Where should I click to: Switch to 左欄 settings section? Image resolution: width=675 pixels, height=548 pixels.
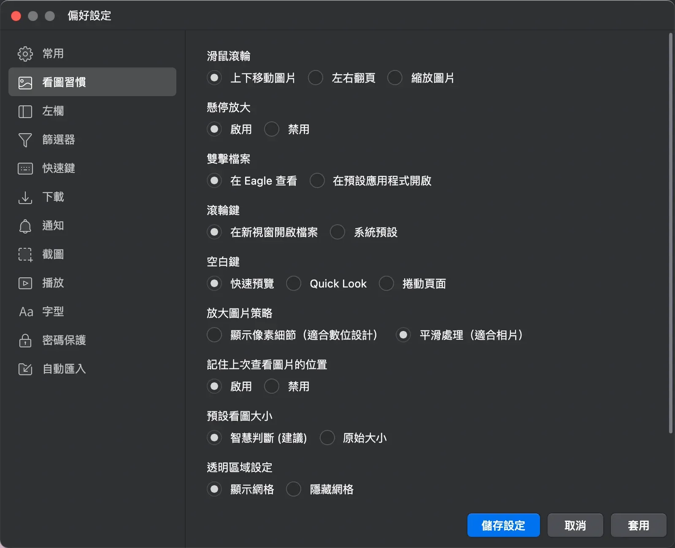[x=92, y=111]
